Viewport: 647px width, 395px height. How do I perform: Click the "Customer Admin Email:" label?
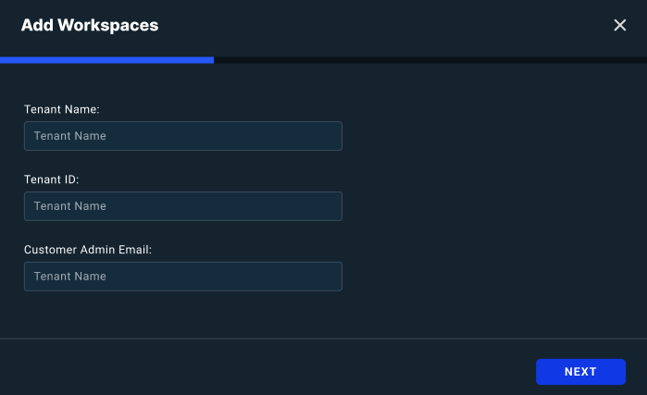(88, 250)
